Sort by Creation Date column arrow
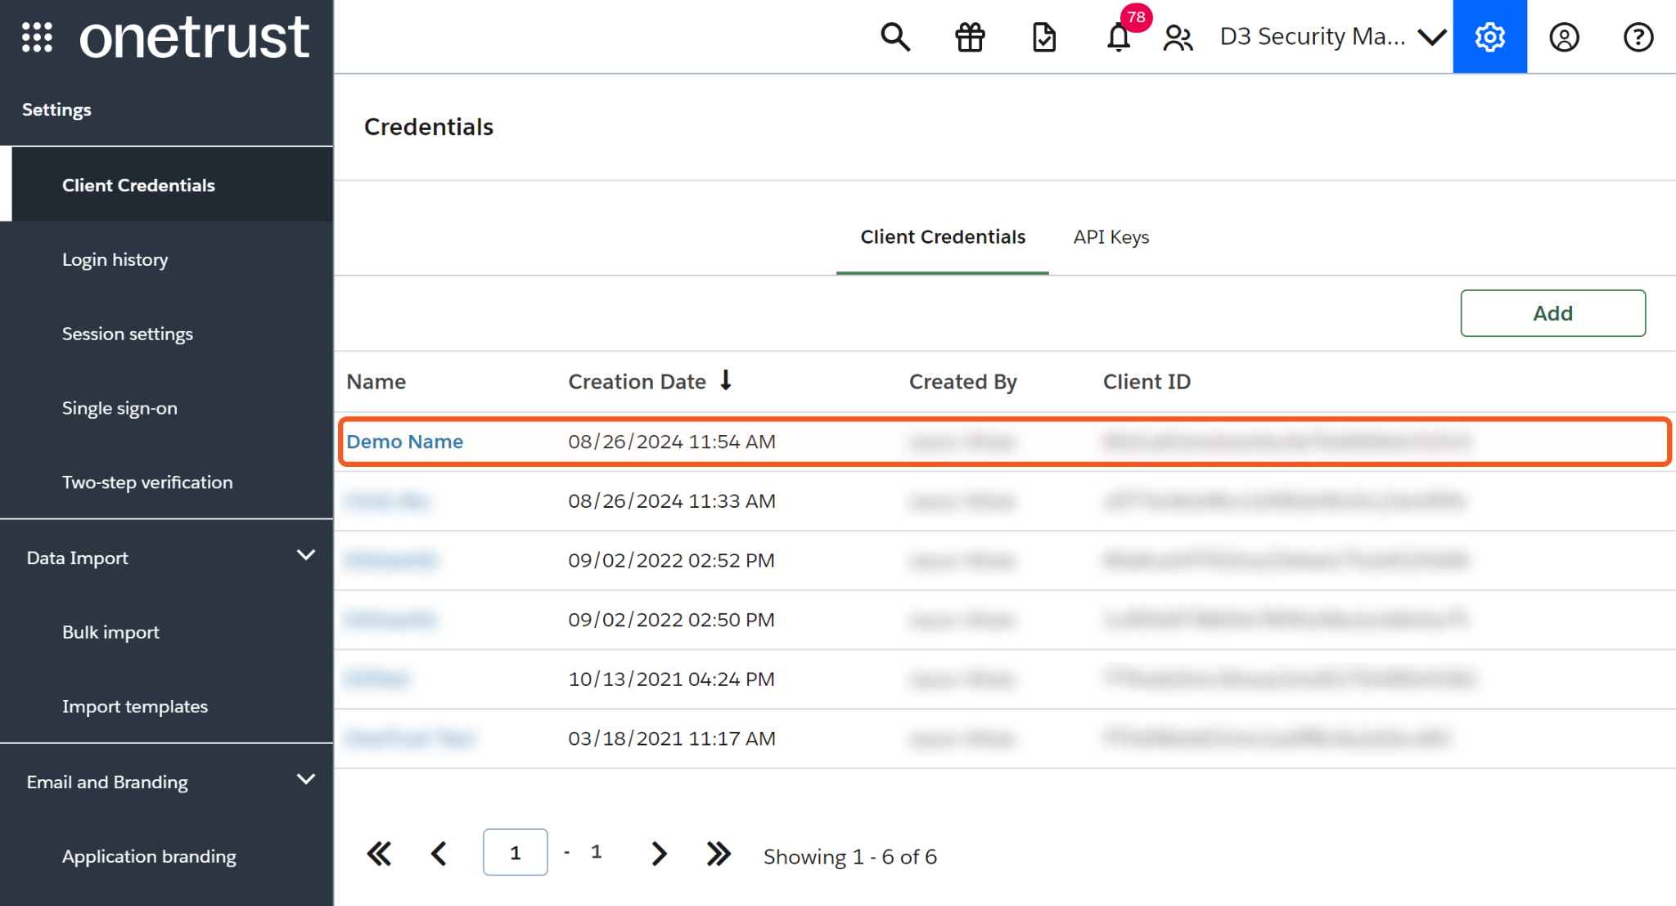 point(726,381)
